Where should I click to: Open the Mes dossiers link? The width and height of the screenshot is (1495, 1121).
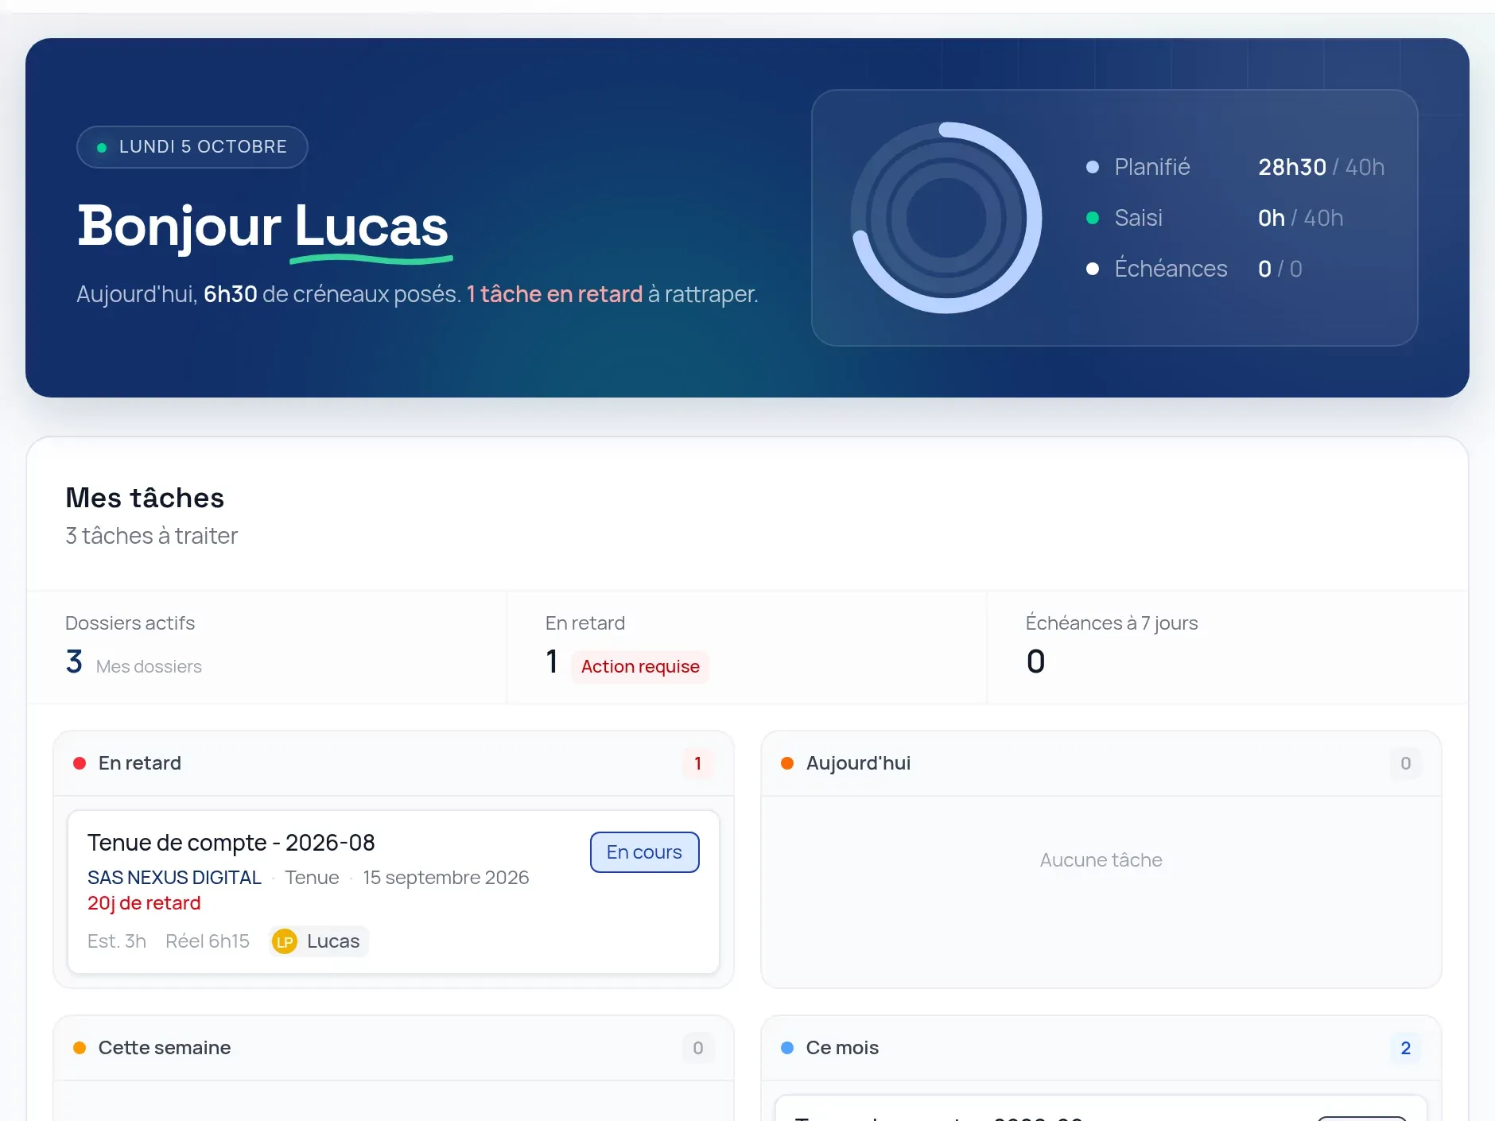pos(149,666)
